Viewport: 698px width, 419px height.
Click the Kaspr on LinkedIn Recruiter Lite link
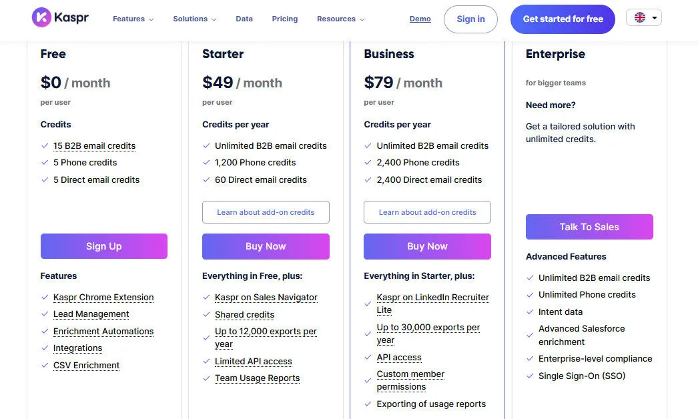point(432,303)
